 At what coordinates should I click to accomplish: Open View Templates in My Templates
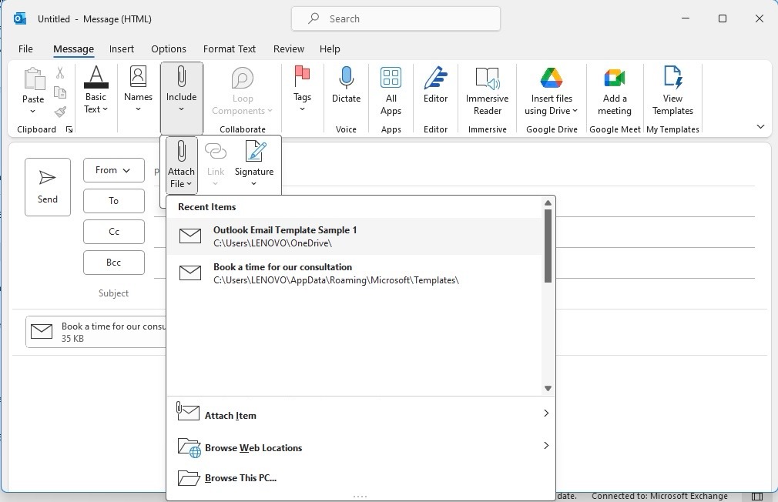point(672,91)
